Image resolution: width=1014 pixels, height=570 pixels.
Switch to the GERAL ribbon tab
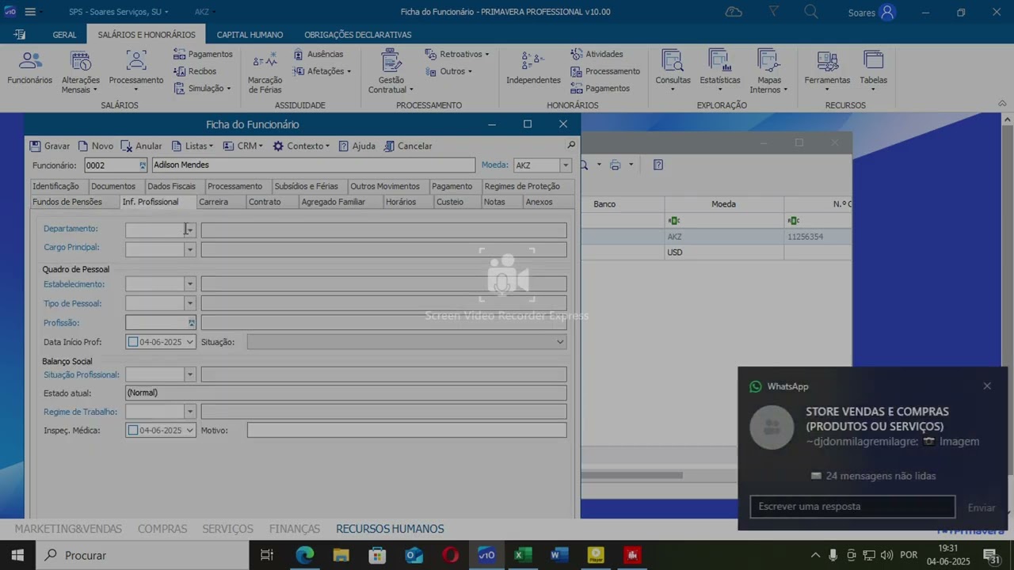[64, 35]
